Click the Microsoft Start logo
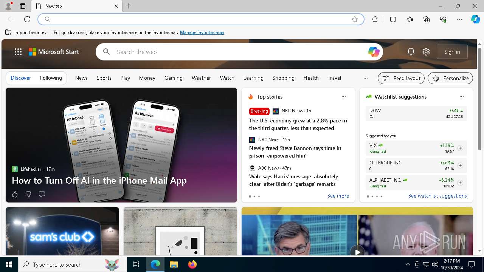Viewport: 484px width, 272px height. [x=54, y=52]
